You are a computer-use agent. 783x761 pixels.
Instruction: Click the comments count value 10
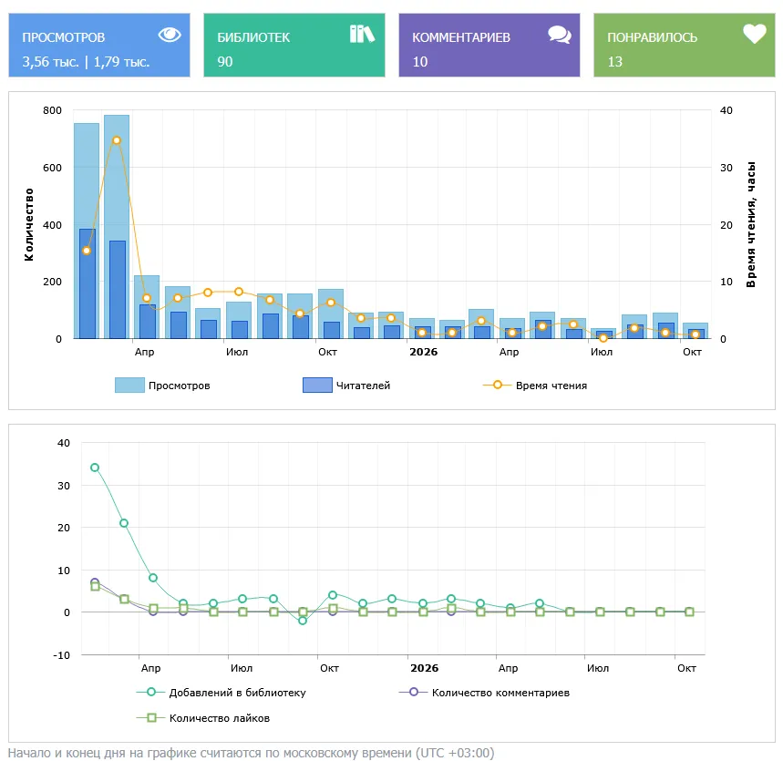420,61
